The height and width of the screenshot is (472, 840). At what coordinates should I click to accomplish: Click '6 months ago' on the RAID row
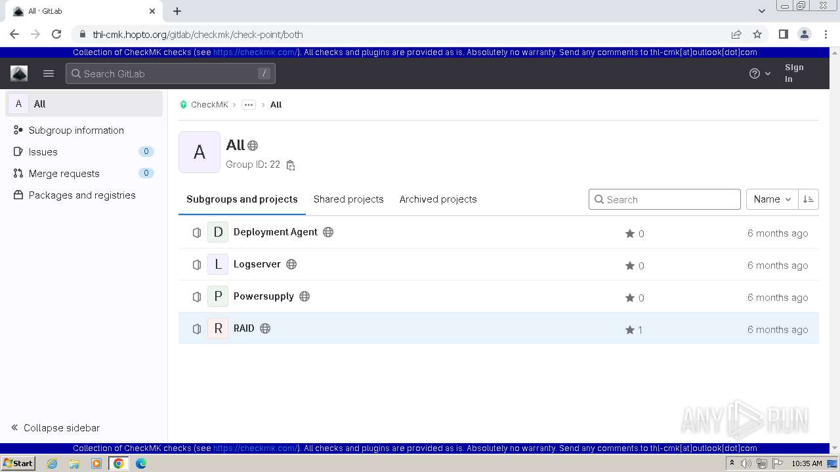778,330
